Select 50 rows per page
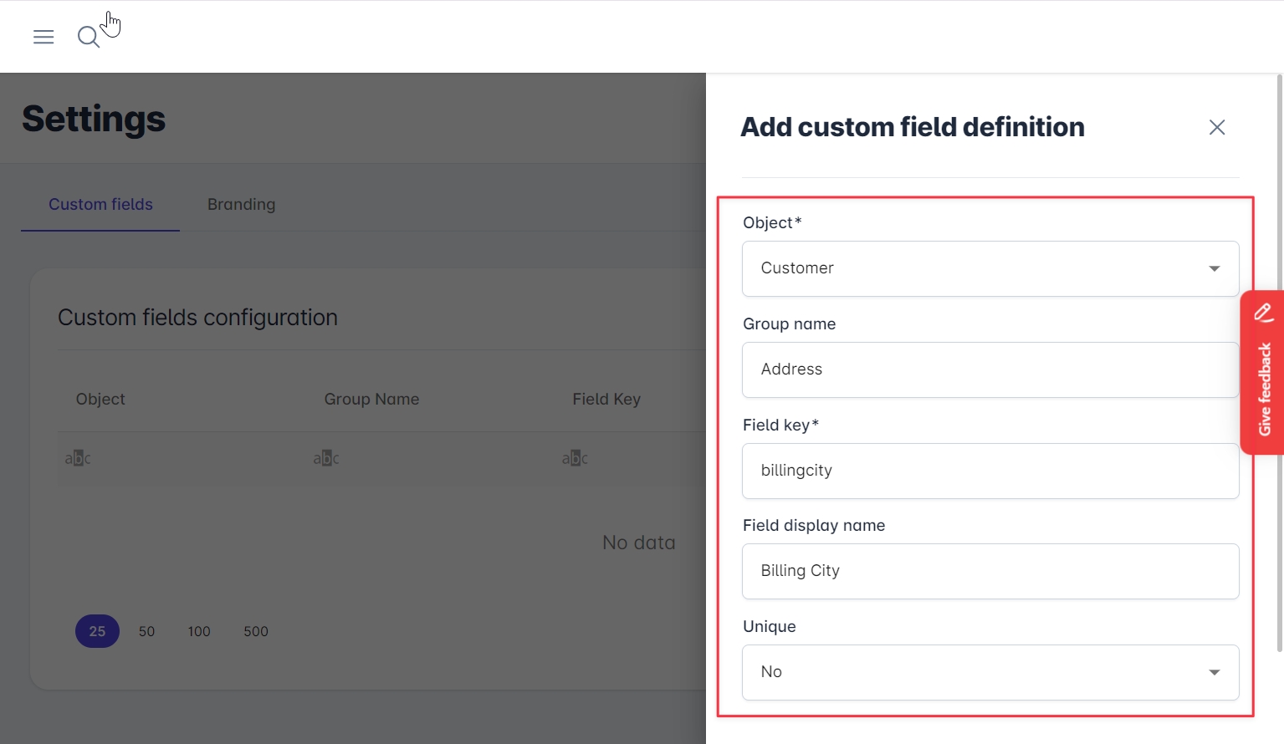 click(146, 631)
